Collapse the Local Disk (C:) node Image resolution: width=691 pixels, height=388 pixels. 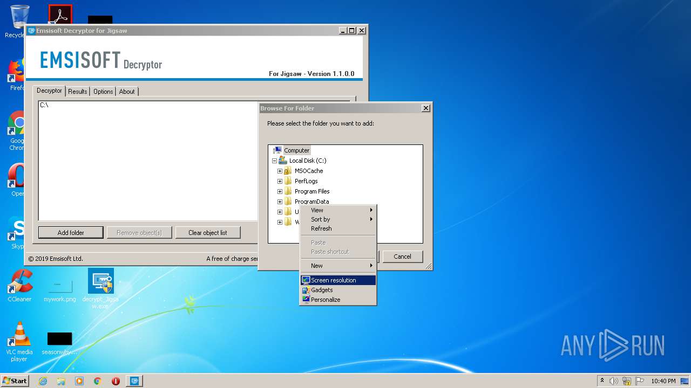(x=274, y=161)
